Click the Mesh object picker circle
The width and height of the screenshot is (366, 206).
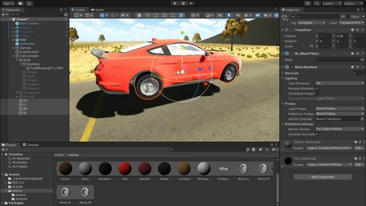click(x=362, y=60)
